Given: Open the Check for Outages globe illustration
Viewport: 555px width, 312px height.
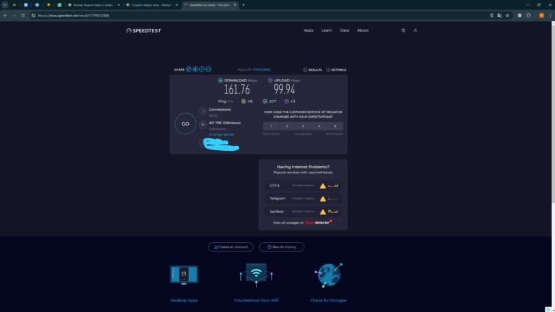Looking at the screenshot, I should pos(329,274).
